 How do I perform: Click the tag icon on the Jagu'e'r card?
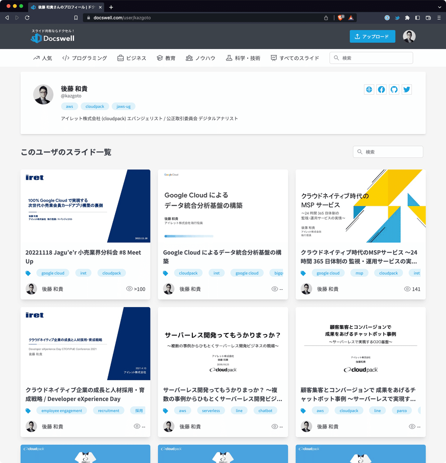click(28, 273)
